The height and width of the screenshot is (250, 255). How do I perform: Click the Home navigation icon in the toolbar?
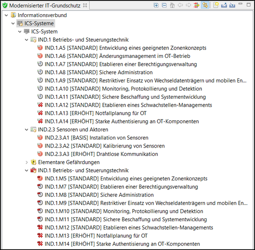point(172,5)
